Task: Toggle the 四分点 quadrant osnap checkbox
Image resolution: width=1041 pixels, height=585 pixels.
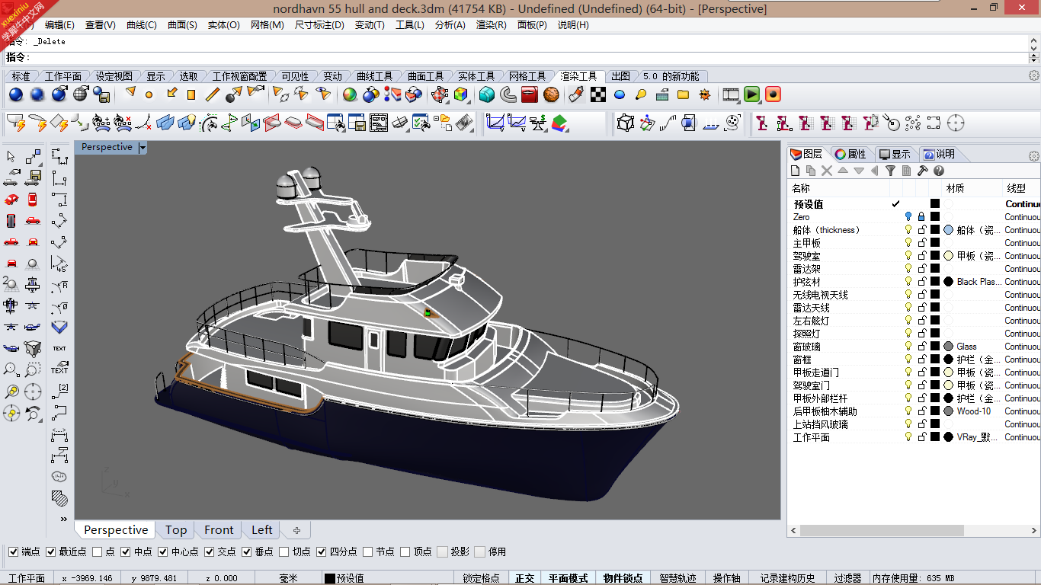Action: 322,551
